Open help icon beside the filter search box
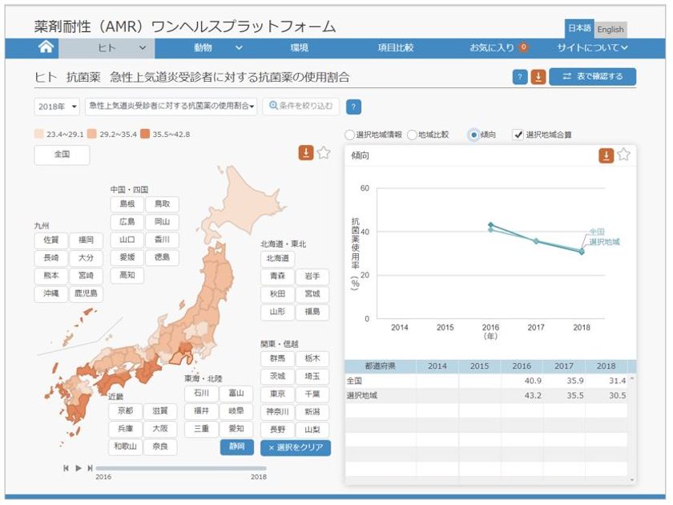Viewport: 673px width, 505px height. tap(353, 107)
